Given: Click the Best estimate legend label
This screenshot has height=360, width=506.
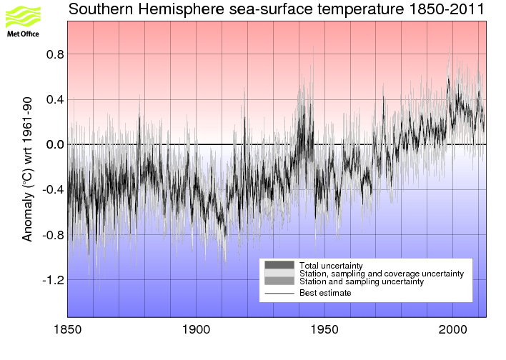Looking at the screenshot, I should pos(325,293).
